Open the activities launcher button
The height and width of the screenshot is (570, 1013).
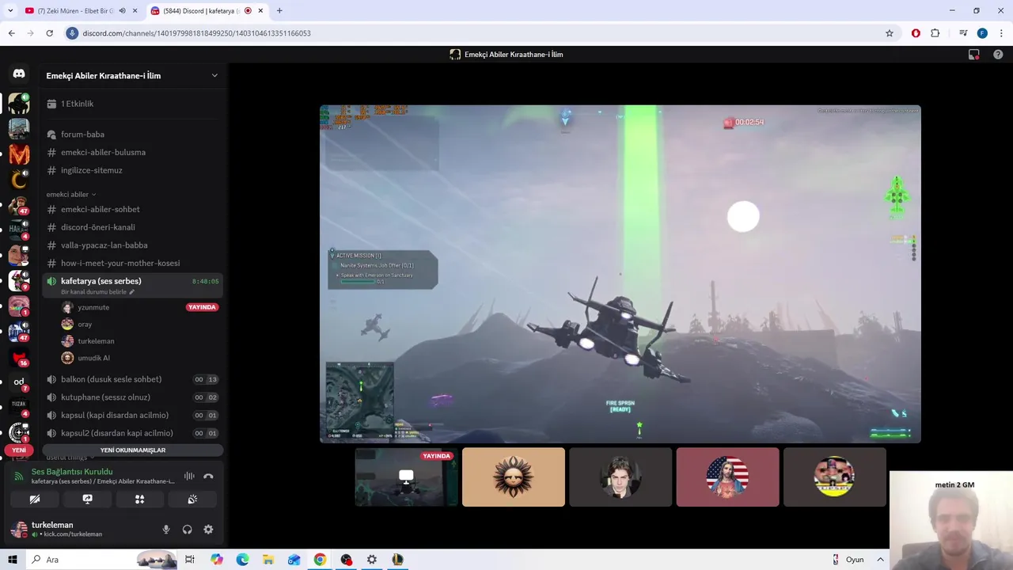click(x=139, y=500)
